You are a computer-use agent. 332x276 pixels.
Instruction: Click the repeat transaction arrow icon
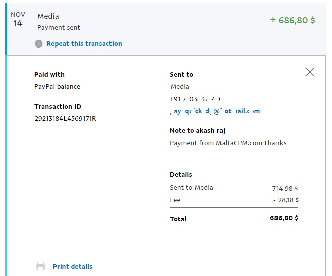[x=39, y=43]
